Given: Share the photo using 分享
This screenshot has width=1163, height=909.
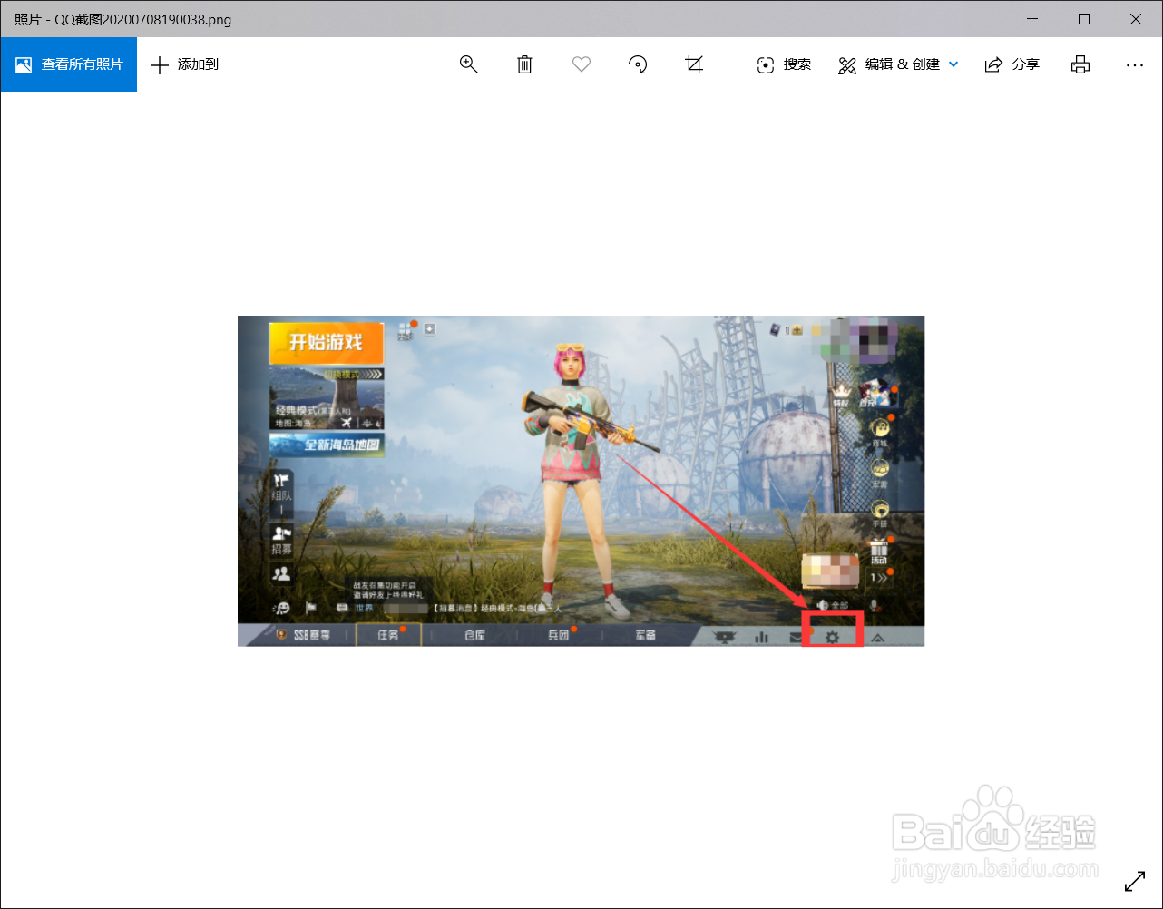Looking at the screenshot, I should [x=1012, y=64].
